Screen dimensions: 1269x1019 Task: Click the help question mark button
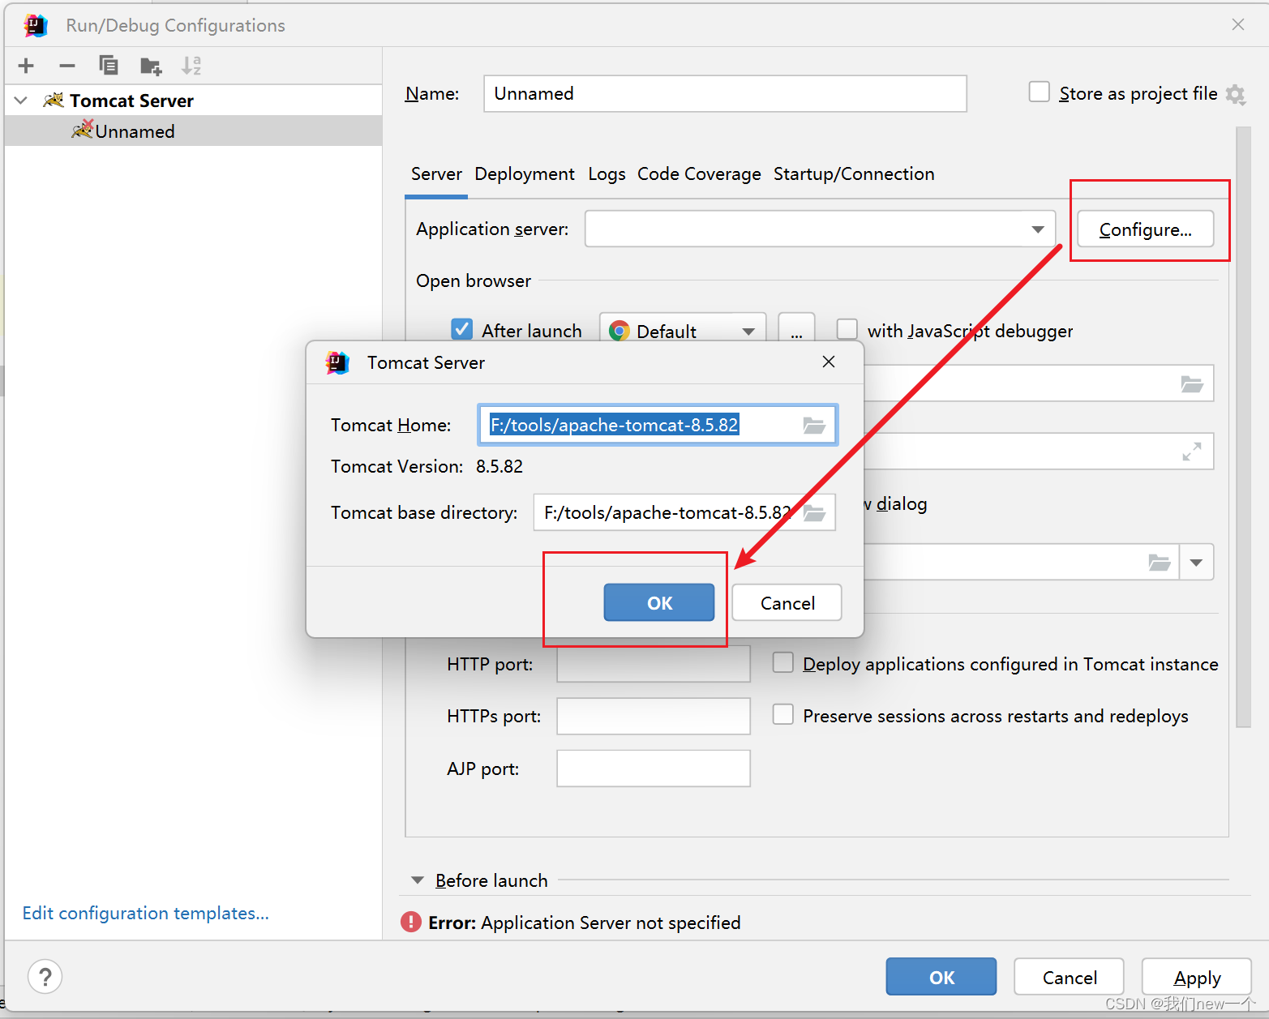[45, 976]
